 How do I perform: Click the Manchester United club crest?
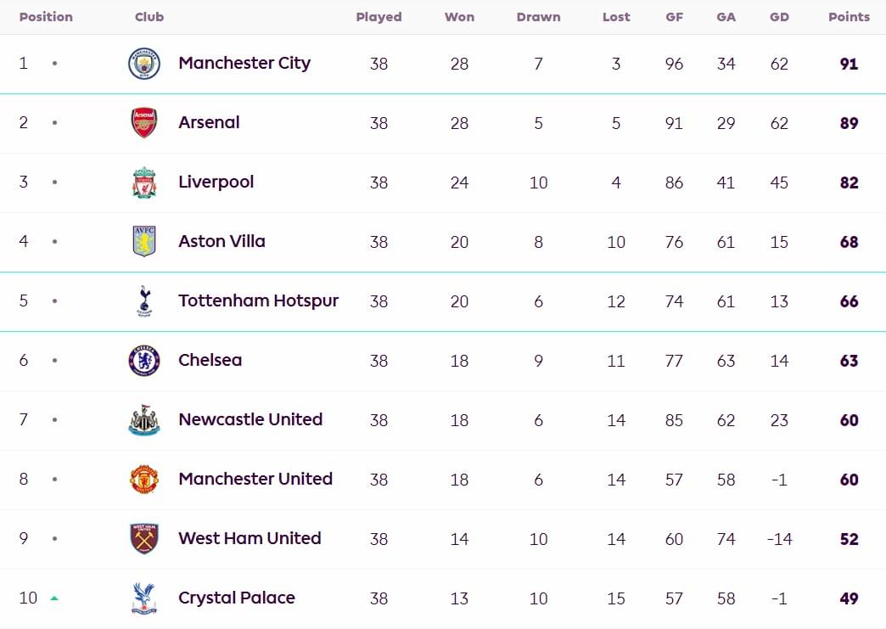click(144, 480)
